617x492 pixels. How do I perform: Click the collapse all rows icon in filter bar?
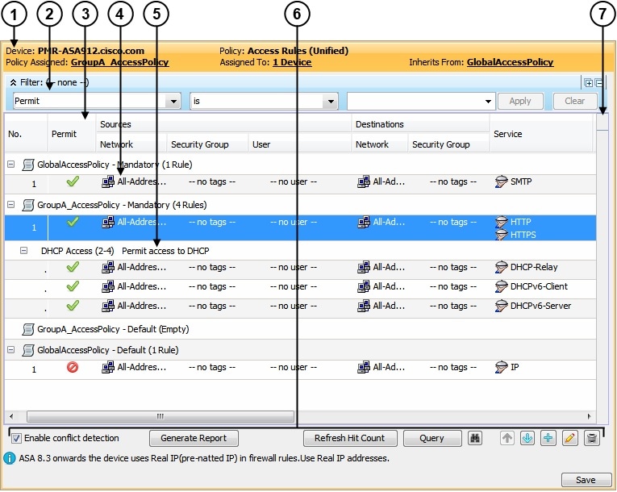(599, 83)
